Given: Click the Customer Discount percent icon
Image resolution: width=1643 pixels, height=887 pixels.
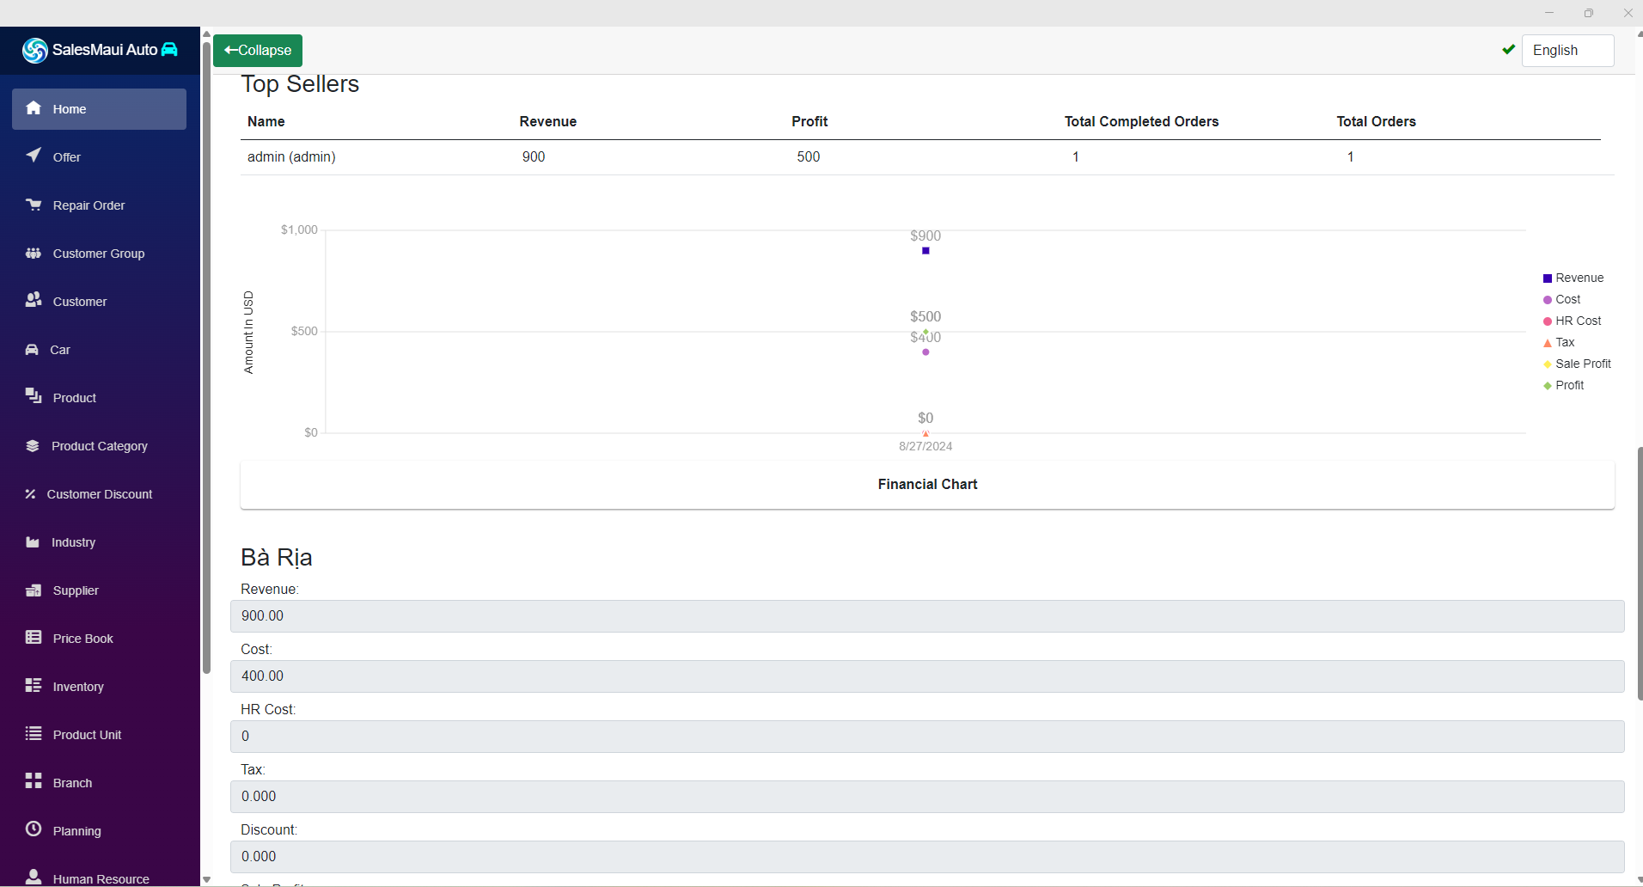Looking at the screenshot, I should 30,494.
